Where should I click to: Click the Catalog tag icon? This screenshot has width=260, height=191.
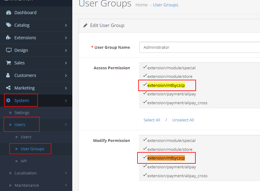(x=9, y=25)
